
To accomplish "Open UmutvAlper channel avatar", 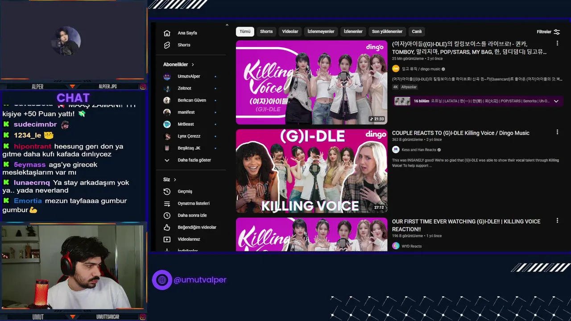I will 167,77.
